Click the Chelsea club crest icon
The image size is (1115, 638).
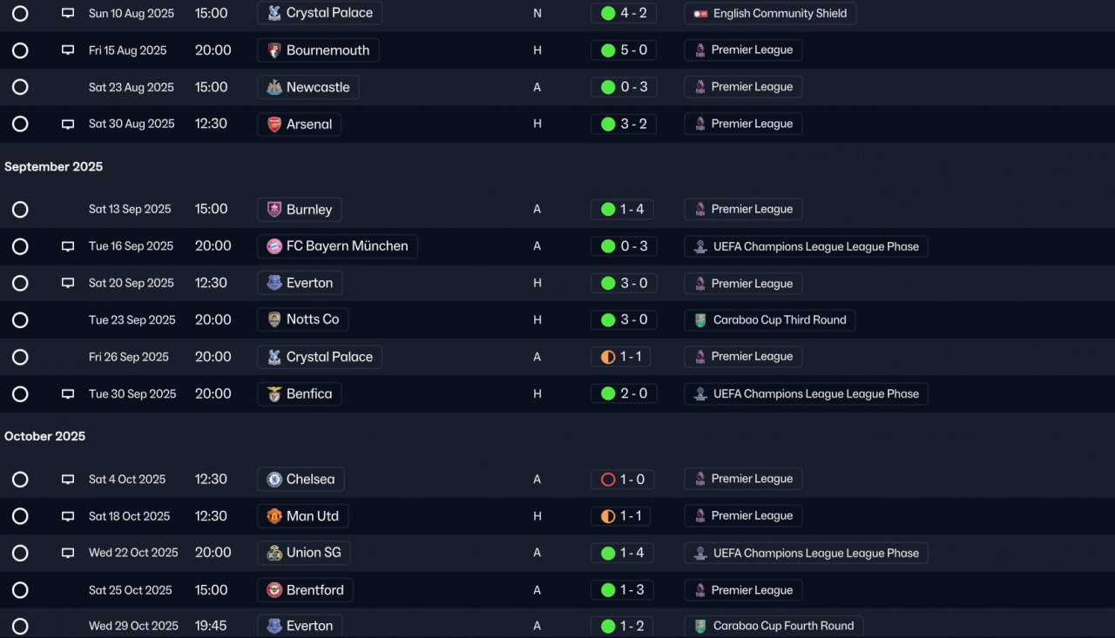coord(274,480)
